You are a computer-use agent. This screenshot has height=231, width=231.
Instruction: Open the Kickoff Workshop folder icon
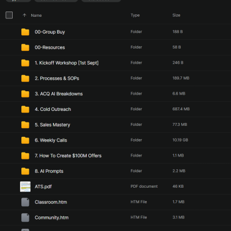(x=25, y=63)
